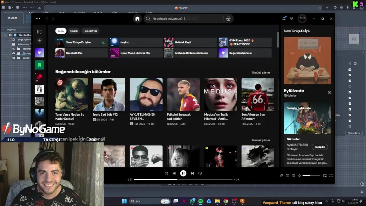Open Medusa'nın Trajik Hikayesi episode thumbnail

click(x=220, y=94)
